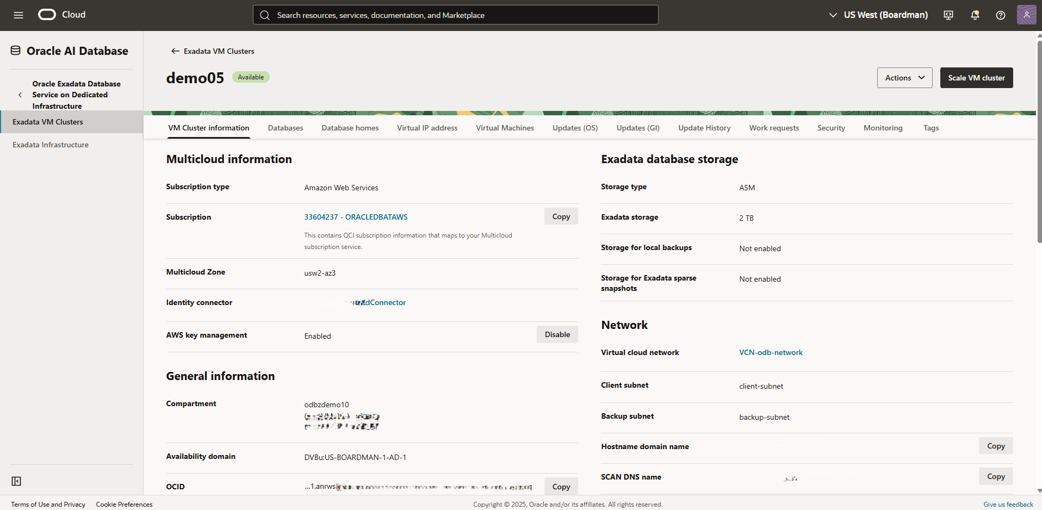This screenshot has height=510, width=1042.
Task: Collapse the Oracle Exadata Database Service section
Action: 20,94
